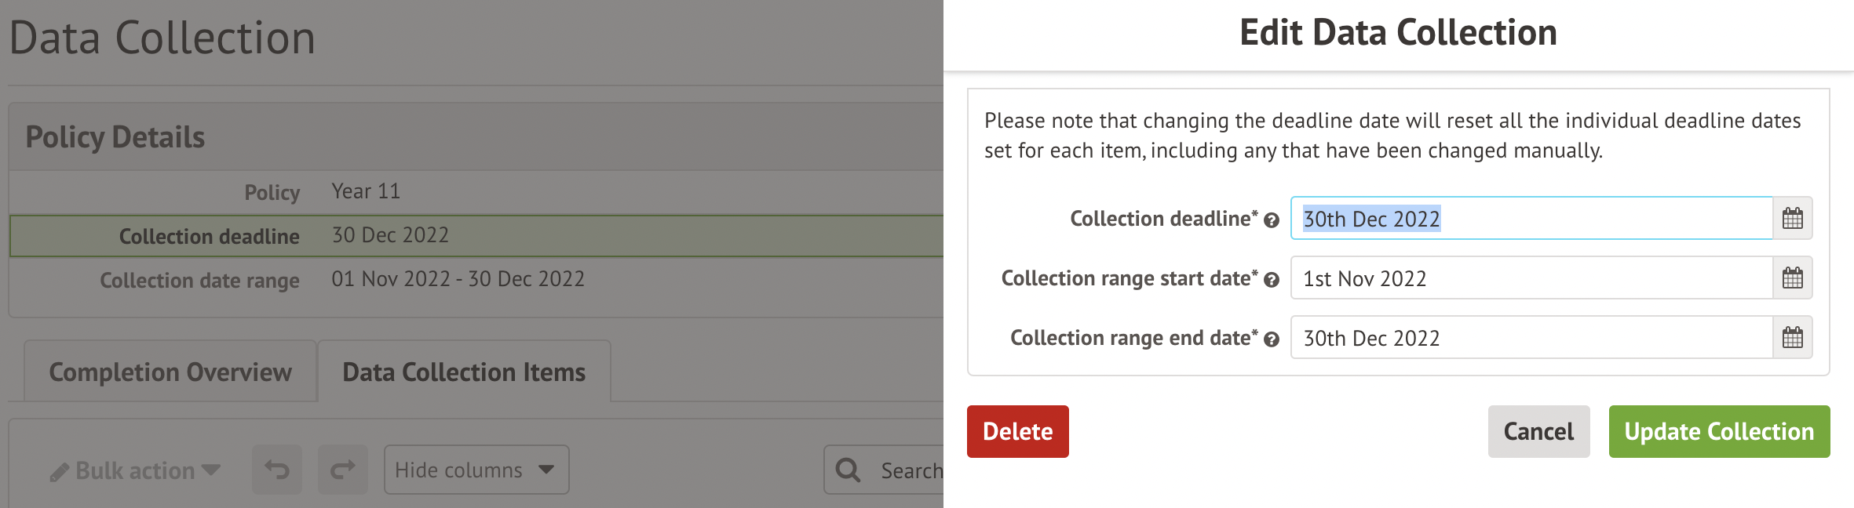This screenshot has width=1854, height=508.
Task: Click the undo arrow icon
Action: point(276,469)
